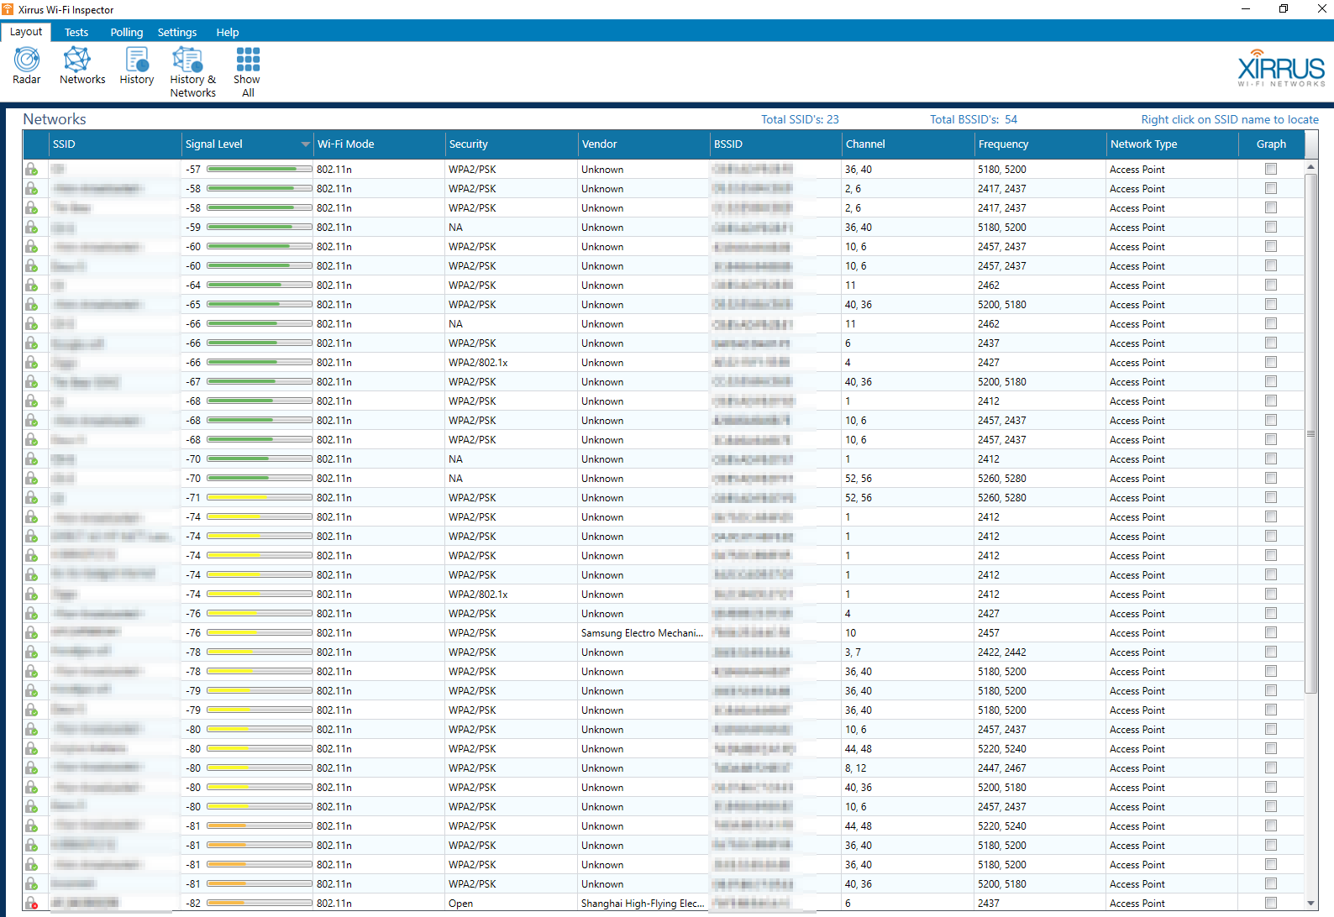This screenshot has width=1334, height=917.
Task: Sort networks by the Channel column header
Action: click(x=865, y=144)
